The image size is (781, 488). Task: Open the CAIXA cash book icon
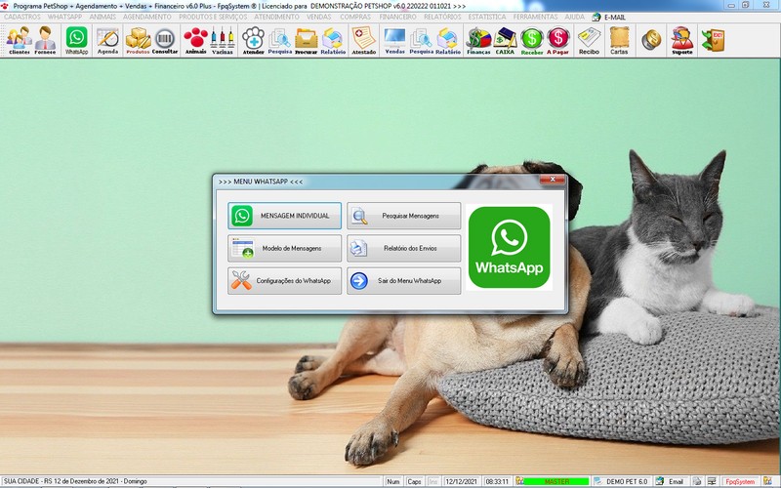tap(505, 40)
